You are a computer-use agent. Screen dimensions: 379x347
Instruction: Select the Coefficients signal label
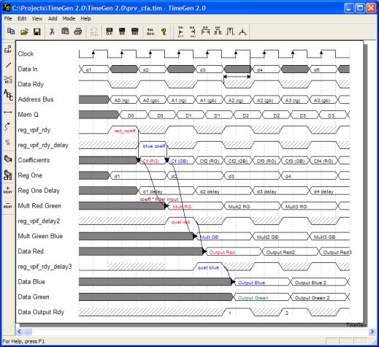click(x=34, y=160)
